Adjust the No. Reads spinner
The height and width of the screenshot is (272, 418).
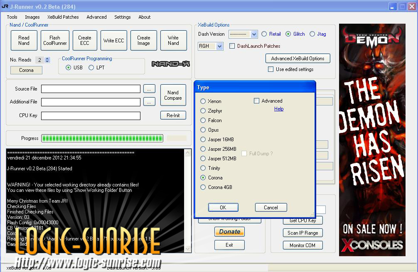pyautogui.click(x=47, y=60)
